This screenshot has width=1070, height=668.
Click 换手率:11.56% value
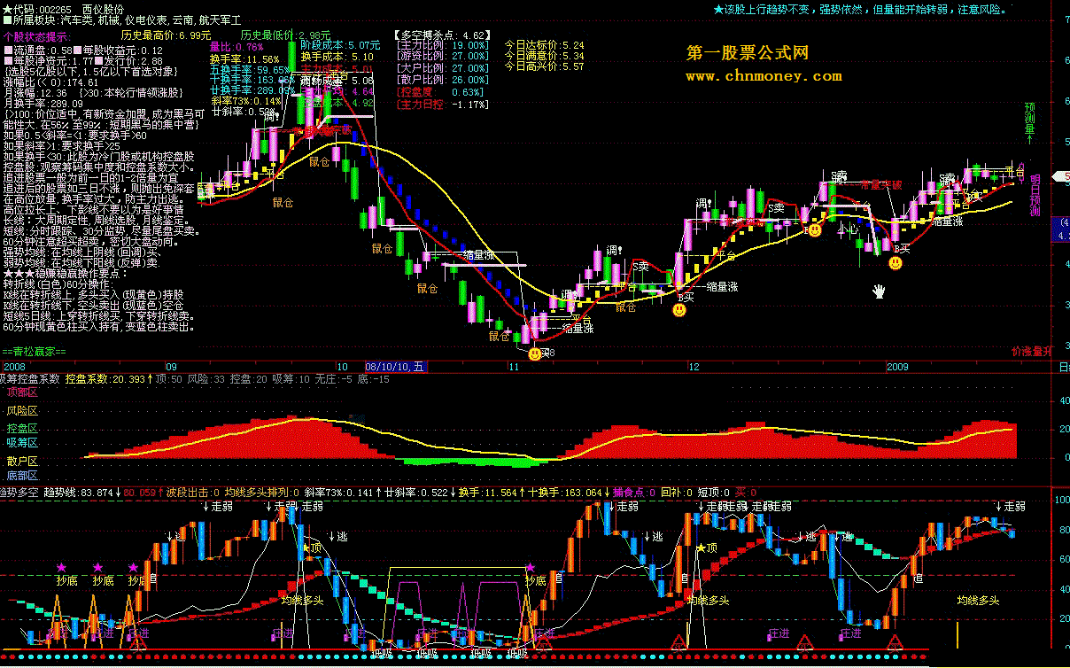tap(244, 58)
